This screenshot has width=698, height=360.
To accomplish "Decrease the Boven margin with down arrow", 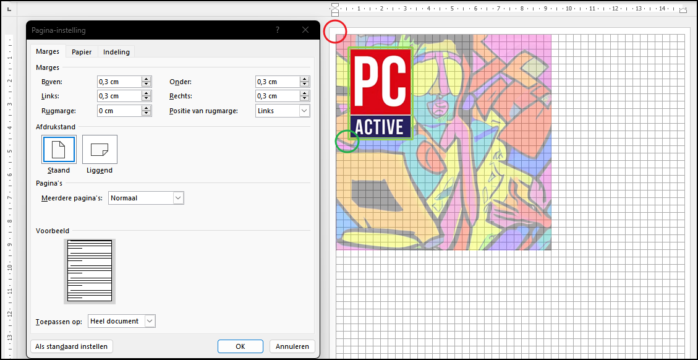I will pos(146,84).
